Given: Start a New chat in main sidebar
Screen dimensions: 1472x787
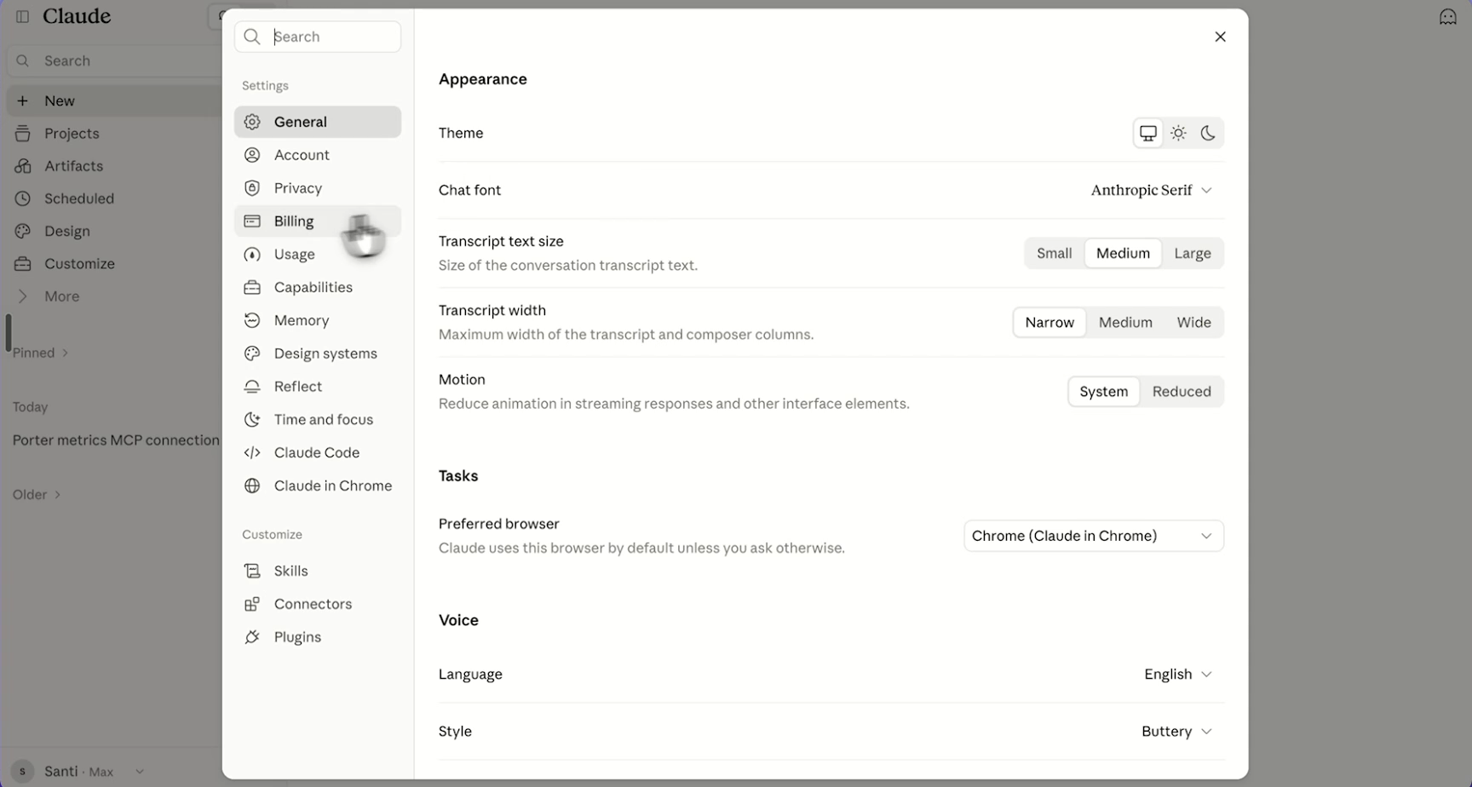Looking at the screenshot, I should pos(114,101).
